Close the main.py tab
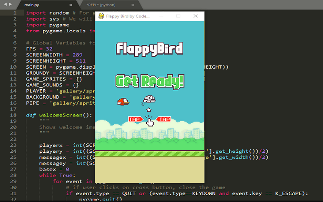Screen dimensions: 323x202 (71, 5)
